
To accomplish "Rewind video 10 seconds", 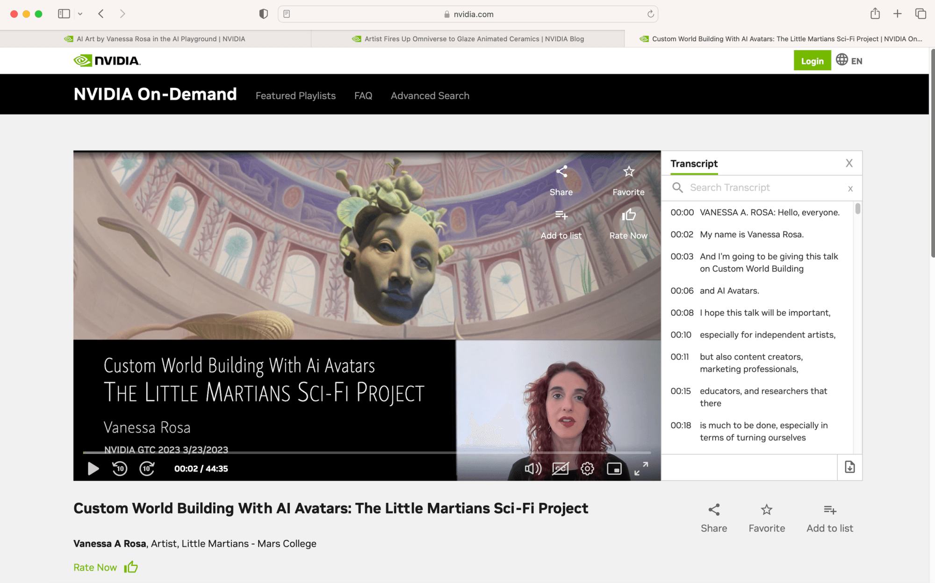I will click(x=120, y=468).
